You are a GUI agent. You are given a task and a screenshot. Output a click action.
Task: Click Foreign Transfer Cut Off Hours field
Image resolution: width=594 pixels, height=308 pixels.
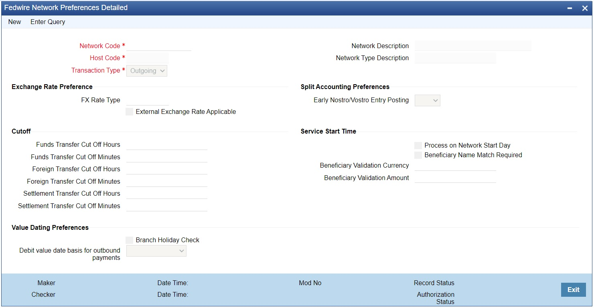(167, 169)
